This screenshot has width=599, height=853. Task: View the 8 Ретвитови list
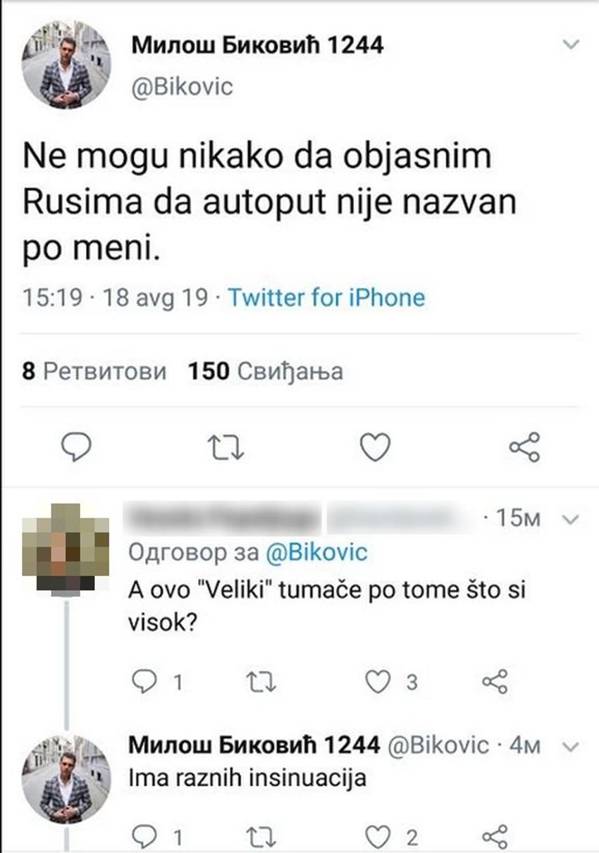(x=94, y=371)
